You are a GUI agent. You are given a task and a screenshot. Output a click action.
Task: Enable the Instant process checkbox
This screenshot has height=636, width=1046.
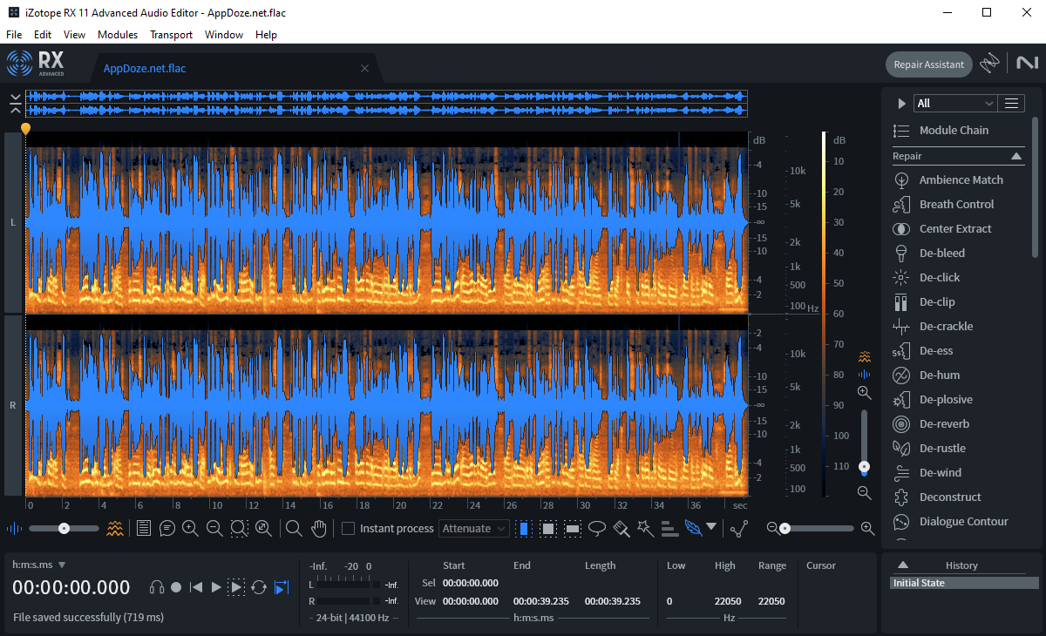tap(348, 528)
